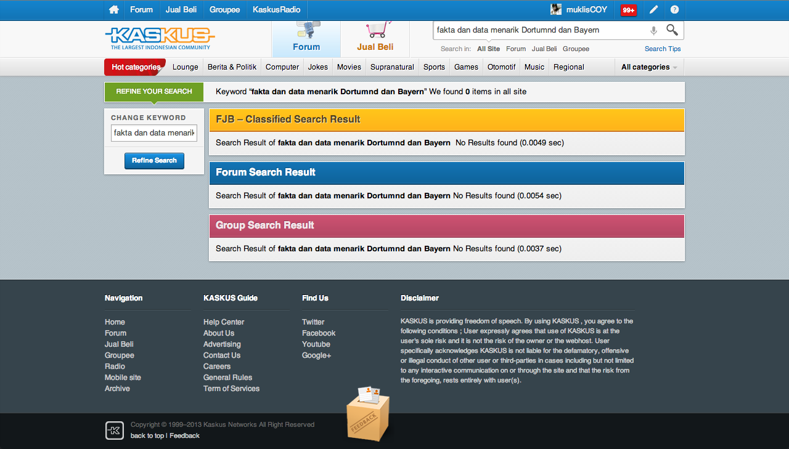
Task: Switch to the large Jual Beli tab
Action: 375,39
